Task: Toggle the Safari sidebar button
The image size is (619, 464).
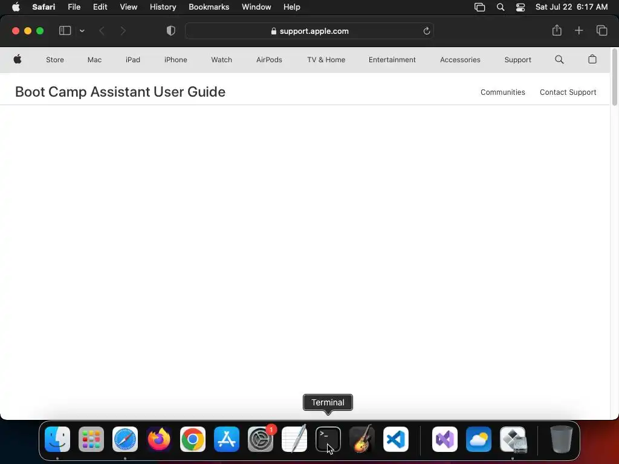Action: click(65, 31)
